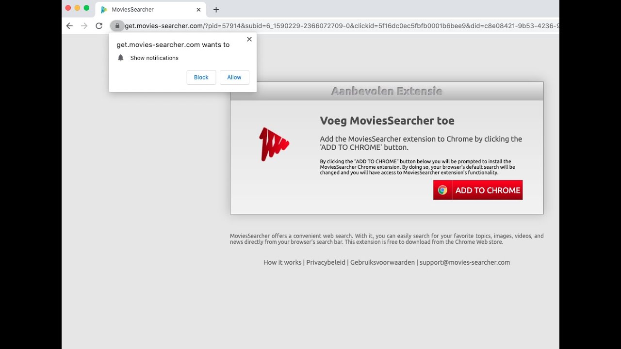Minimize the browser window with the yellow button
The image size is (621, 349).
coord(77,8)
